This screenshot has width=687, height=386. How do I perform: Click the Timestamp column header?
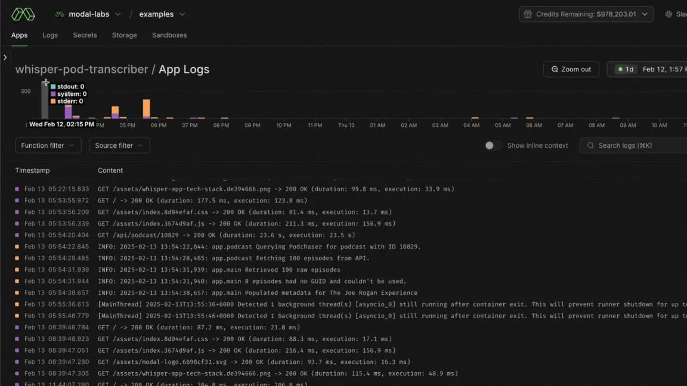(32, 170)
